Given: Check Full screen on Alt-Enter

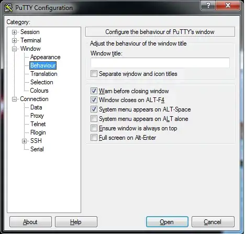Looking at the screenshot, I should click(94, 138).
